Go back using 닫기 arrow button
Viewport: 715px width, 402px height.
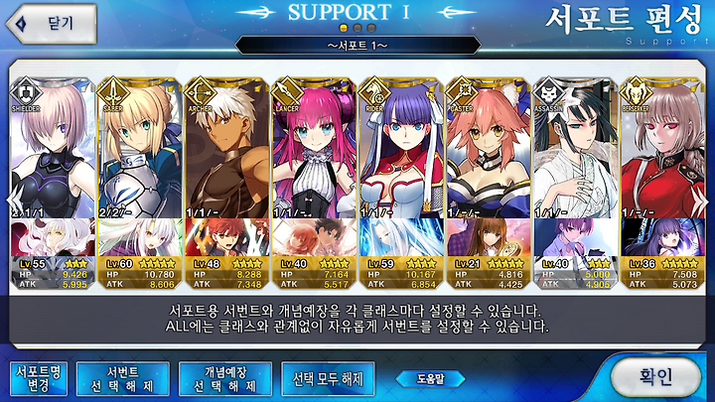[51, 24]
